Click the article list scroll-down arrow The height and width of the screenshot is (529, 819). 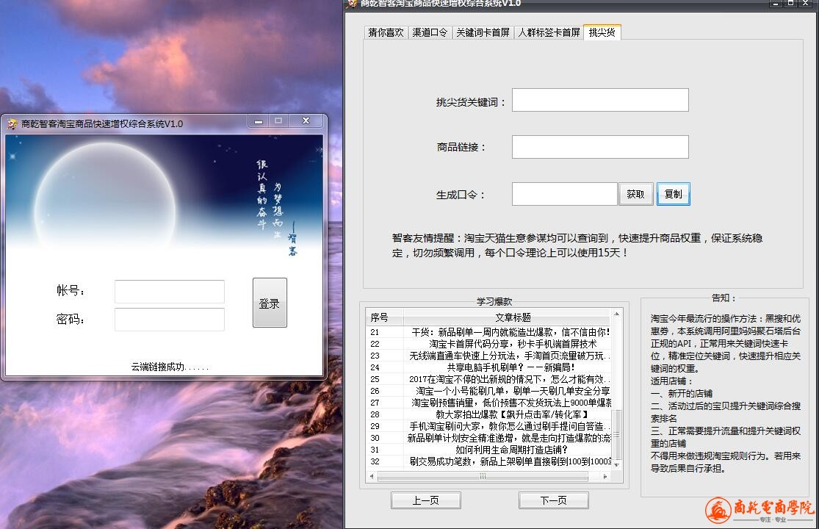(x=617, y=464)
